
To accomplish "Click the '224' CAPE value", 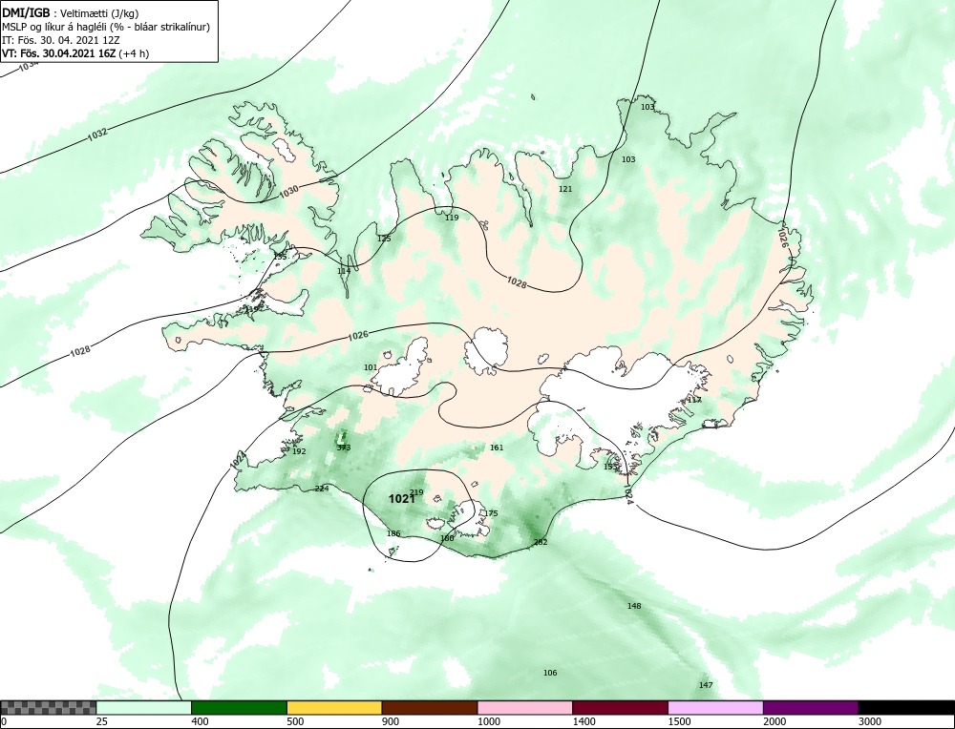I will [322, 489].
